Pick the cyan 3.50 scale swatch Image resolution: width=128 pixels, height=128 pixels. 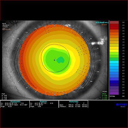pos(114,62)
